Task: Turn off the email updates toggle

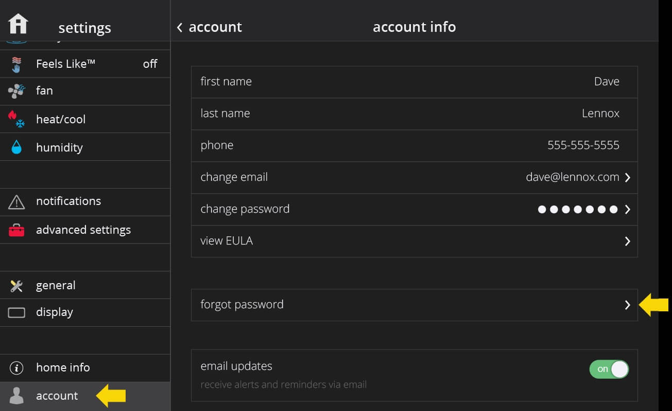Action: (x=609, y=369)
